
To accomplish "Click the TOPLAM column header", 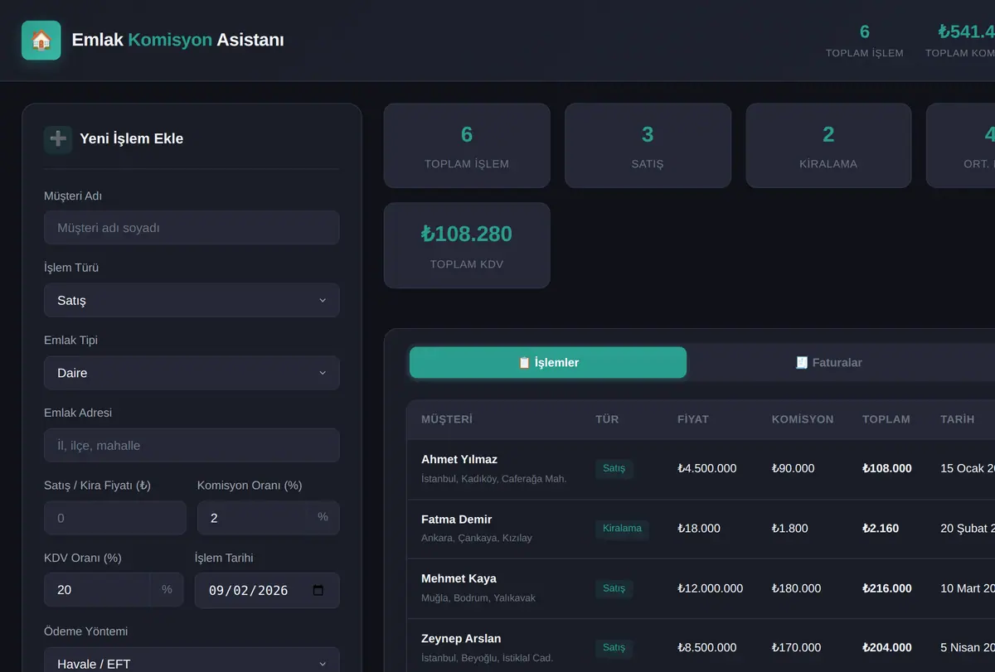I will coord(886,419).
